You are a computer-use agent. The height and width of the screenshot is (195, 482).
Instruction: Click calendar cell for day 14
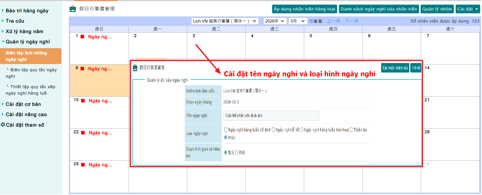451,80
